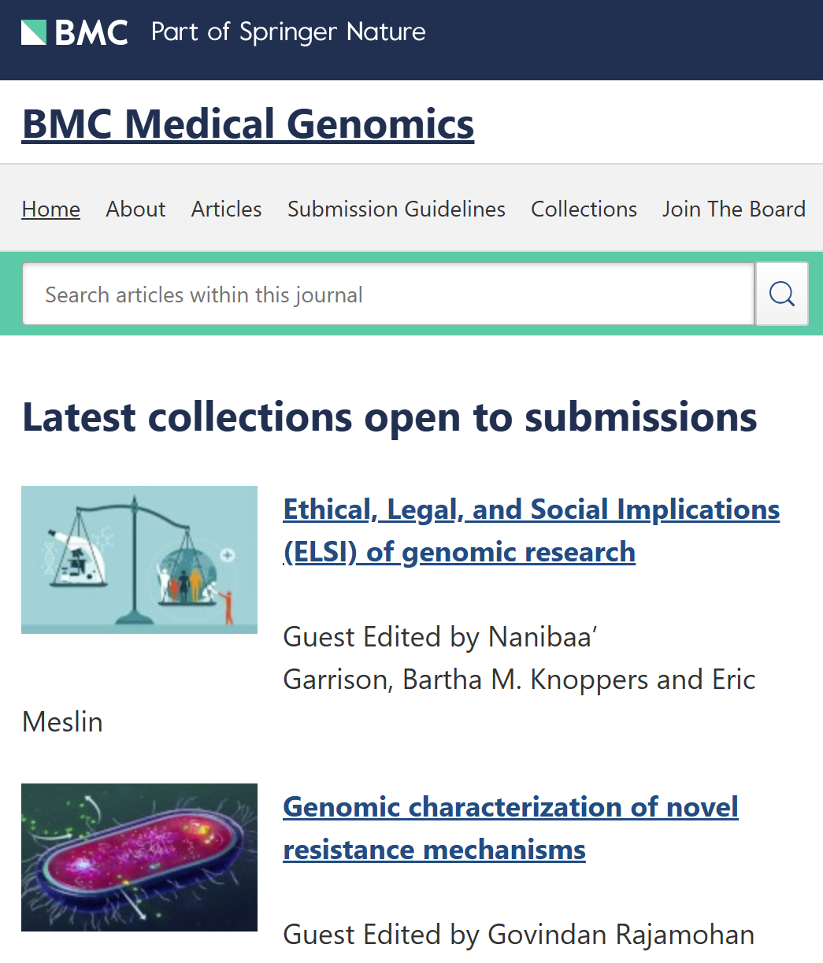Viewport: 823px width, 963px height.
Task: Click the balance scale ELSI thumbnail
Action: coord(139,560)
